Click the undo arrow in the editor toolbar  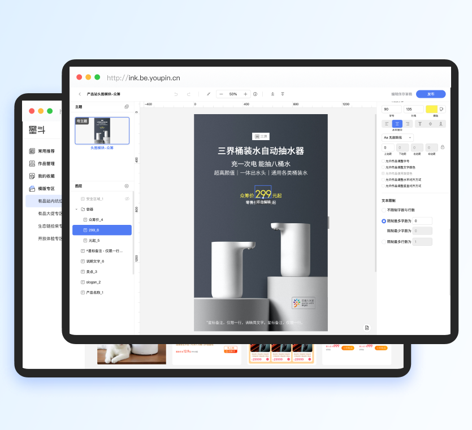pyautogui.click(x=176, y=94)
